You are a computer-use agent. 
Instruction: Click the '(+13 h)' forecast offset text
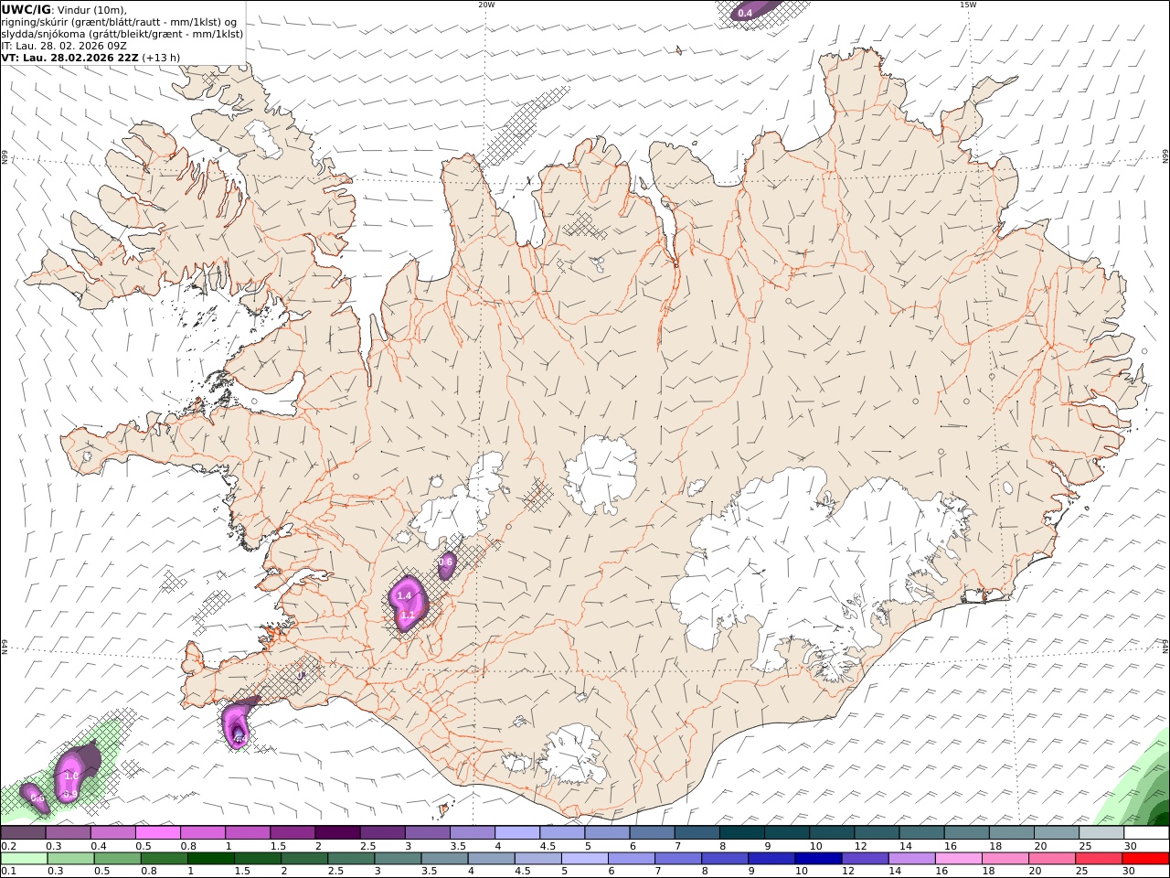coord(162,58)
